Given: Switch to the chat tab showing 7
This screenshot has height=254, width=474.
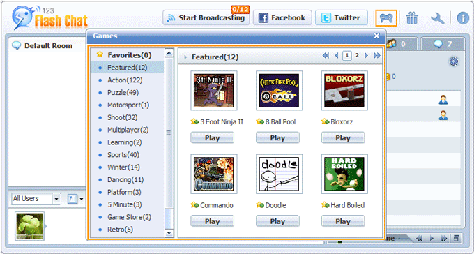Looking at the screenshot, I should click(443, 44).
